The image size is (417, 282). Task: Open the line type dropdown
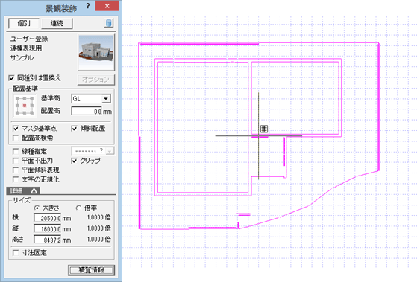(110, 151)
